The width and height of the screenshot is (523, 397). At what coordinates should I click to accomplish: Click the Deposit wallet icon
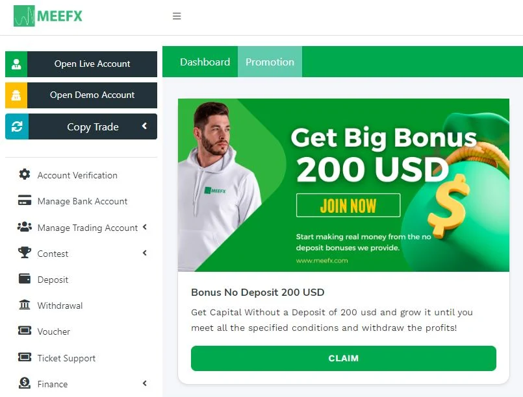[x=24, y=278]
